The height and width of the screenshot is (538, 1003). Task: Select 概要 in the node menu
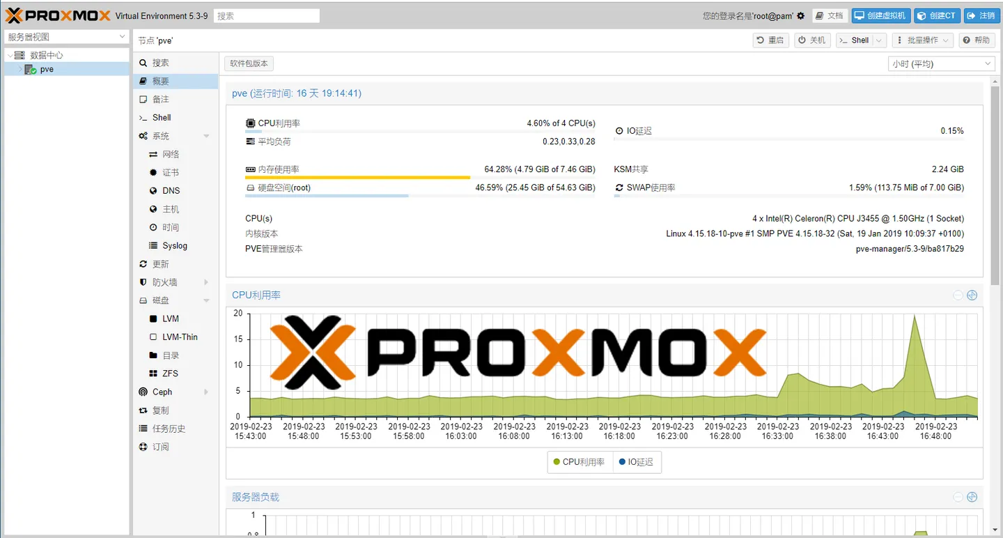click(161, 82)
